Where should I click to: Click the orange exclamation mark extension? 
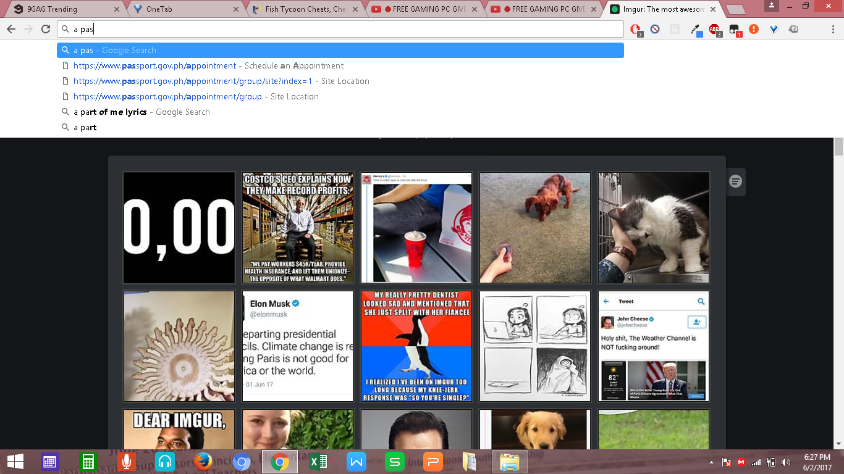point(754,29)
